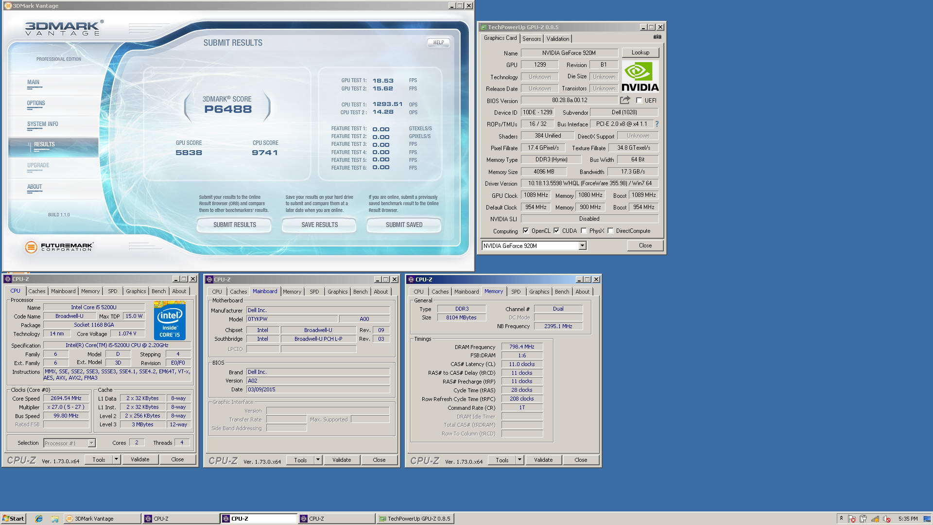
Task: Click the muted volume tray icon
Action: 887,519
